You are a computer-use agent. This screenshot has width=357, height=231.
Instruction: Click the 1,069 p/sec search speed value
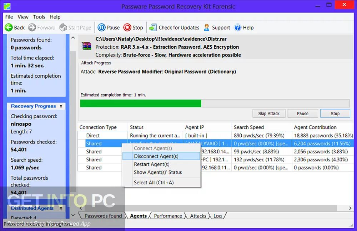[x=25, y=168]
